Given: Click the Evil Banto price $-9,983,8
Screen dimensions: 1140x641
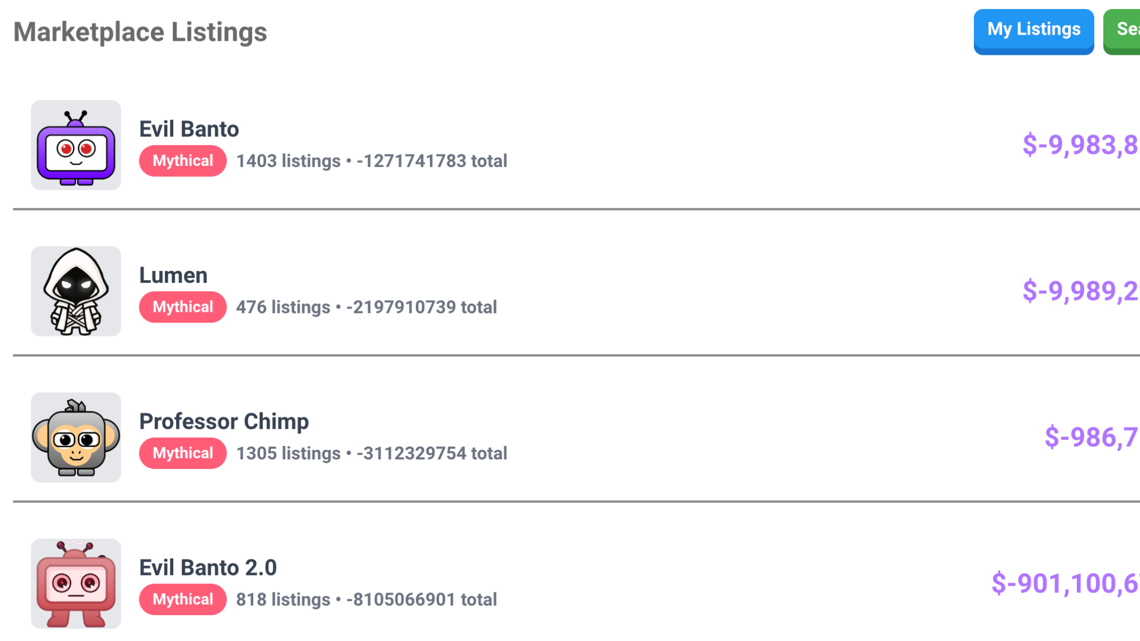Looking at the screenshot, I should click(x=1081, y=145).
